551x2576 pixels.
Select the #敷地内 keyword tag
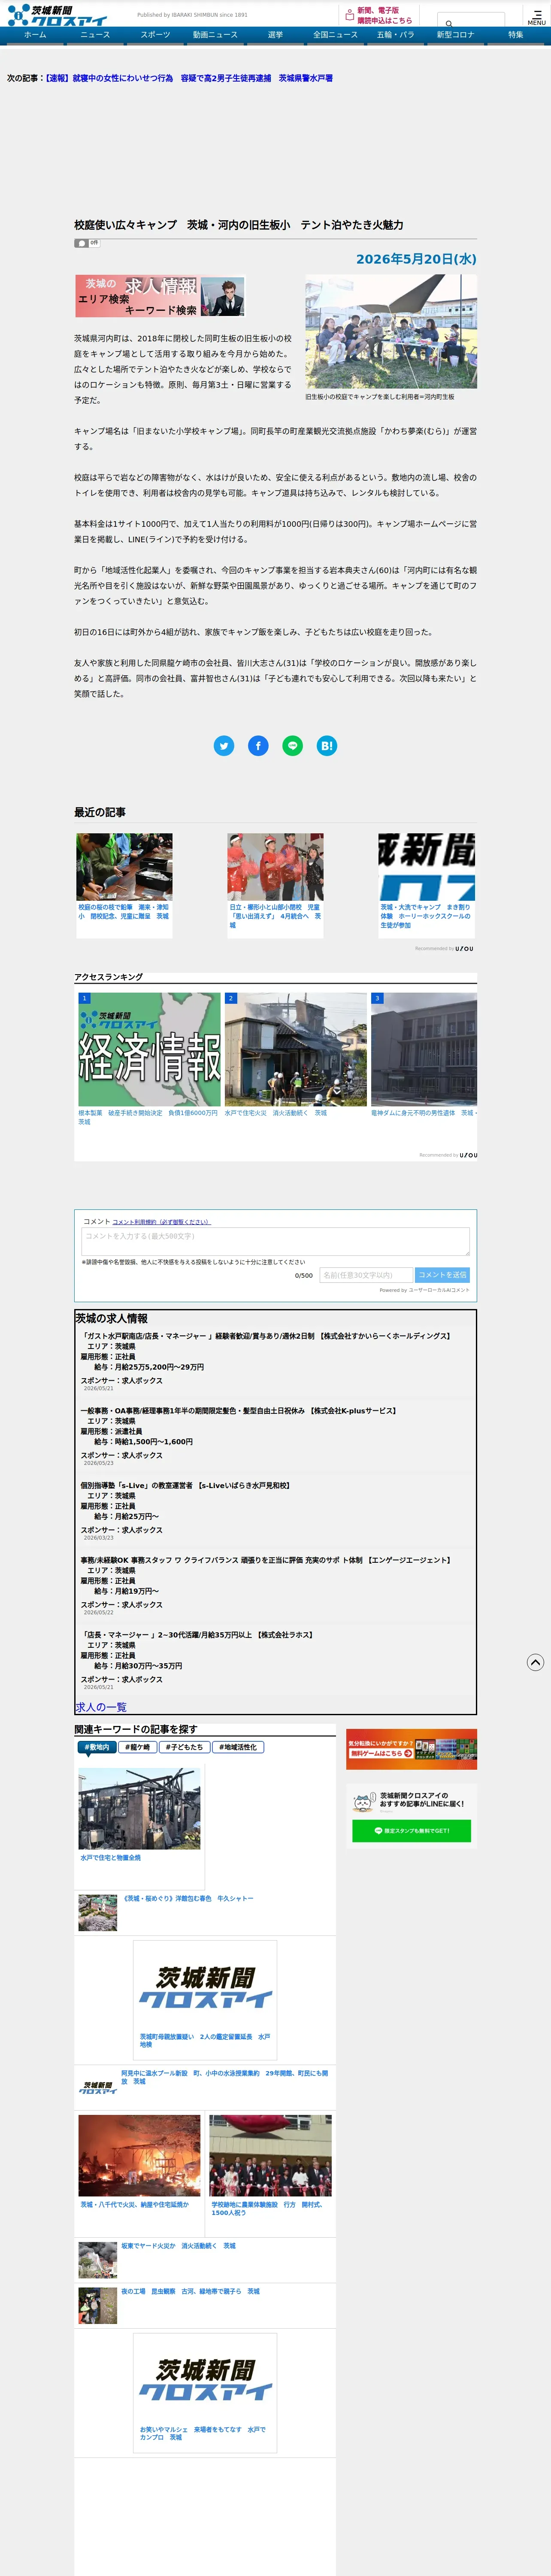pyautogui.click(x=97, y=1747)
